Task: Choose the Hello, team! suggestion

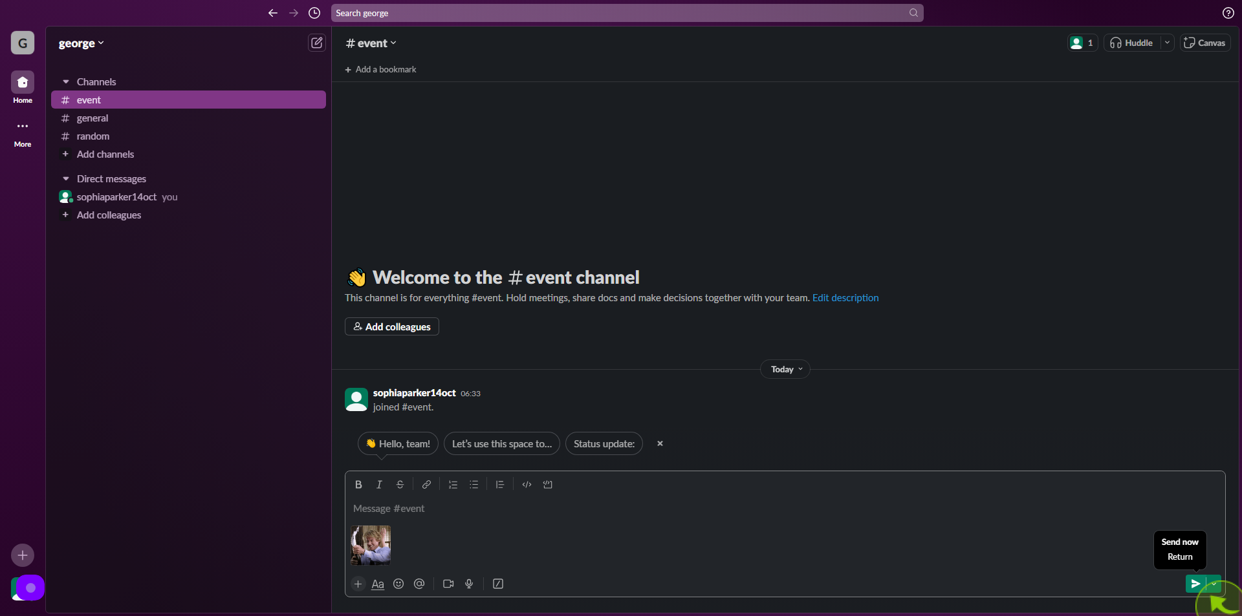Action: click(398, 443)
